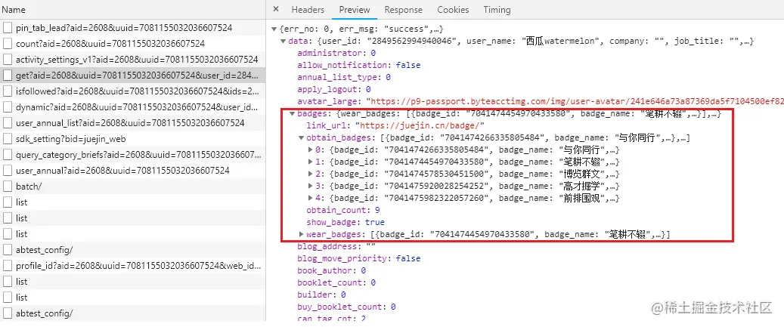Click the file icon beside activity_settings_v1 request
Viewport: 784px width, 327px height.
[x=8, y=60]
